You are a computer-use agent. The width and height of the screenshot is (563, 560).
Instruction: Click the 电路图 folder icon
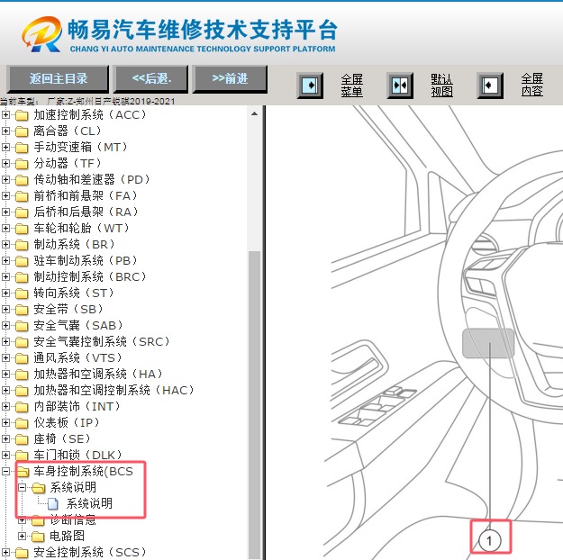coord(38,537)
